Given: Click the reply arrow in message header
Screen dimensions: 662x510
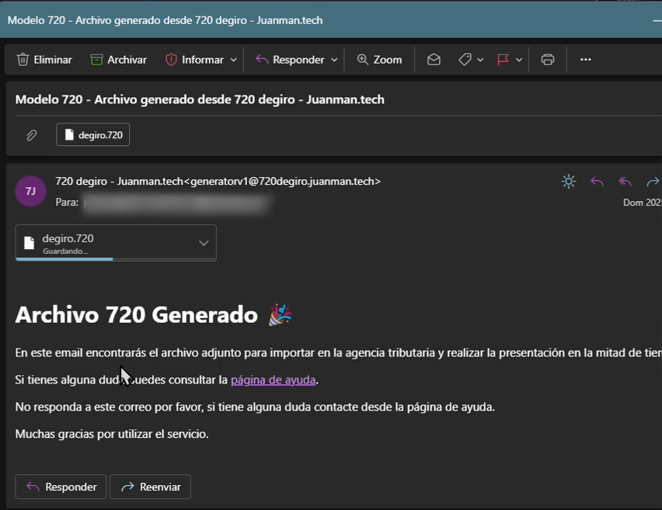Looking at the screenshot, I should pos(597,182).
